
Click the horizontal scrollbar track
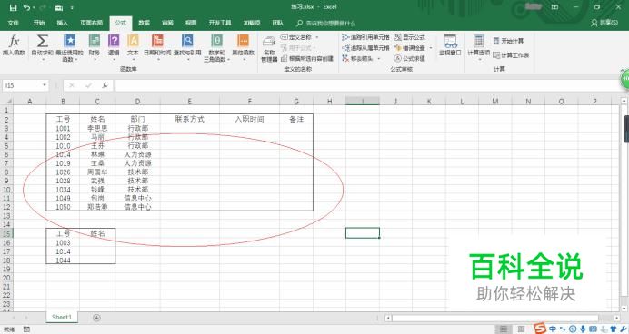(x=503, y=318)
